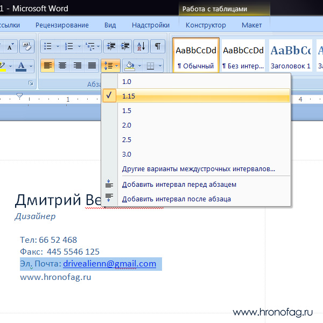
Task: Click the Дизайнер subtitle text
Action: point(35,216)
